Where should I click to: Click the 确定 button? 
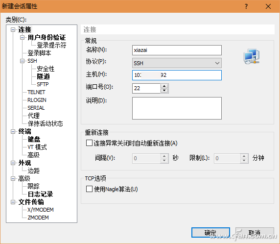(210, 233)
